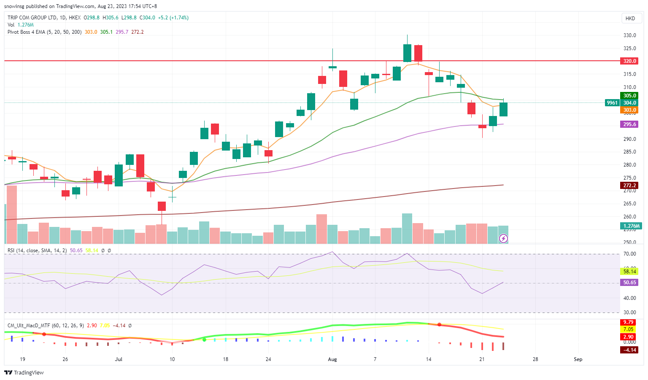Click the yellow 58.14 RSI label
The image size is (648, 380).
click(x=629, y=272)
